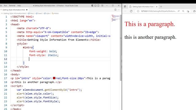Screen dimensions: 196x110
Task: Close the Edge browser tab
Action: 156,7
